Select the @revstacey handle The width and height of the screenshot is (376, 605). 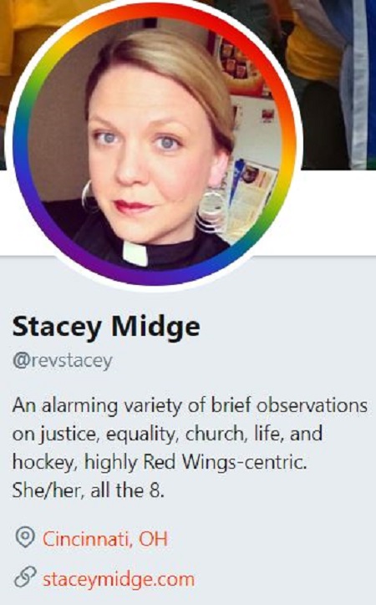click(x=63, y=361)
